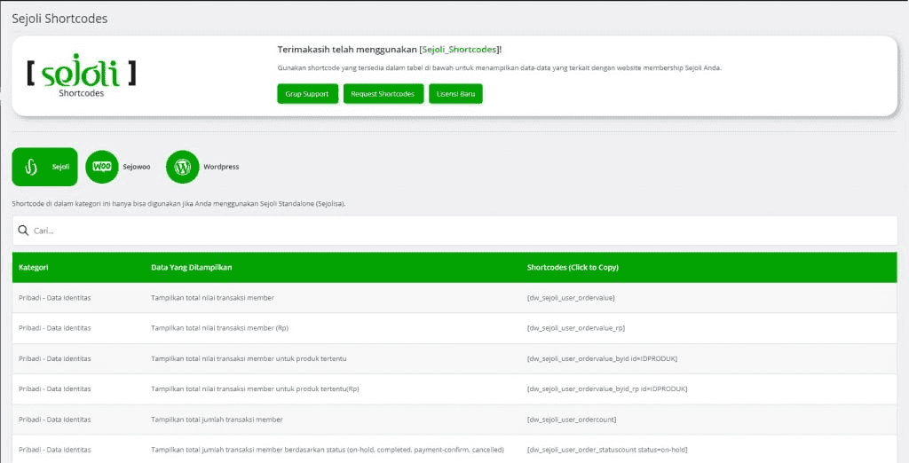Click the 'Sejoli Shortcodes' page title
Viewport: 909px width, 463px height.
point(59,19)
